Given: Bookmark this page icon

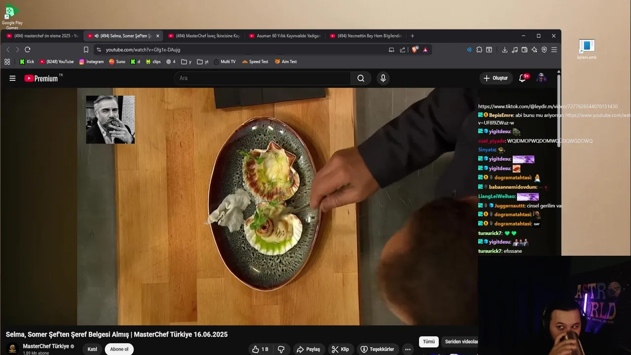Looking at the screenshot, I should point(86,49).
